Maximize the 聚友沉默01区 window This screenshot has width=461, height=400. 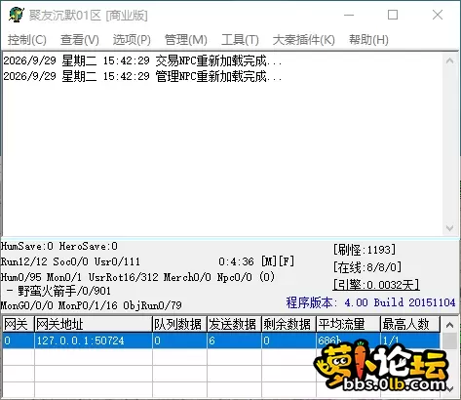pyautogui.click(x=393, y=15)
